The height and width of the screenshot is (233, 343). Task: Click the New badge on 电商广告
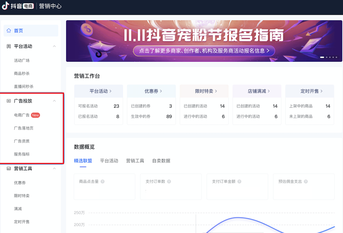click(36, 115)
